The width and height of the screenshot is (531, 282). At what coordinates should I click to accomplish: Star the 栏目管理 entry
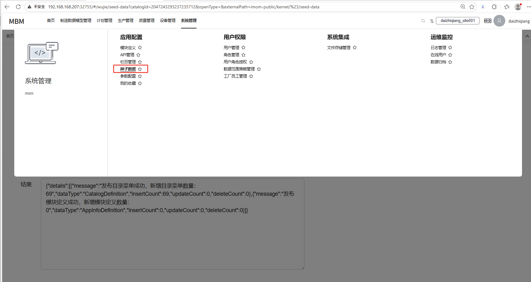coord(140,62)
